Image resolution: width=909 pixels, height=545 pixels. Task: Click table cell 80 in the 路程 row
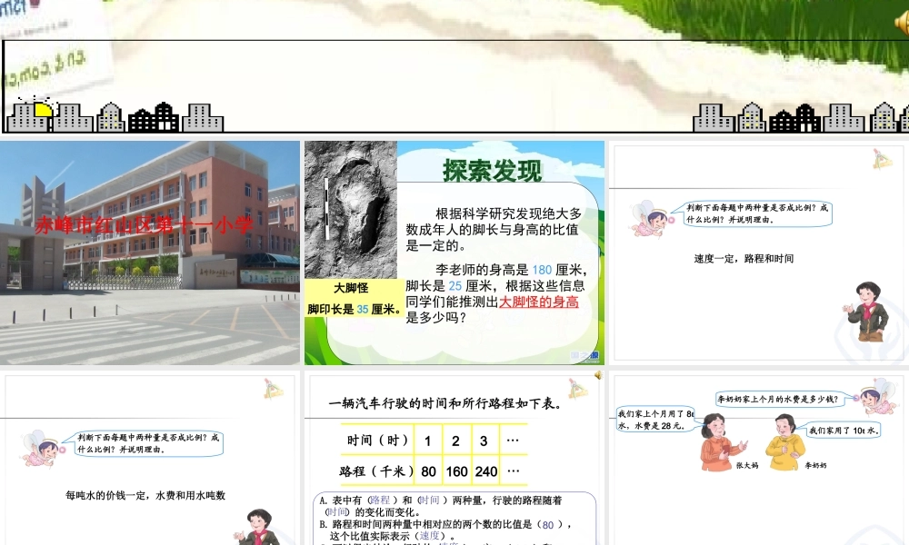(428, 471)
